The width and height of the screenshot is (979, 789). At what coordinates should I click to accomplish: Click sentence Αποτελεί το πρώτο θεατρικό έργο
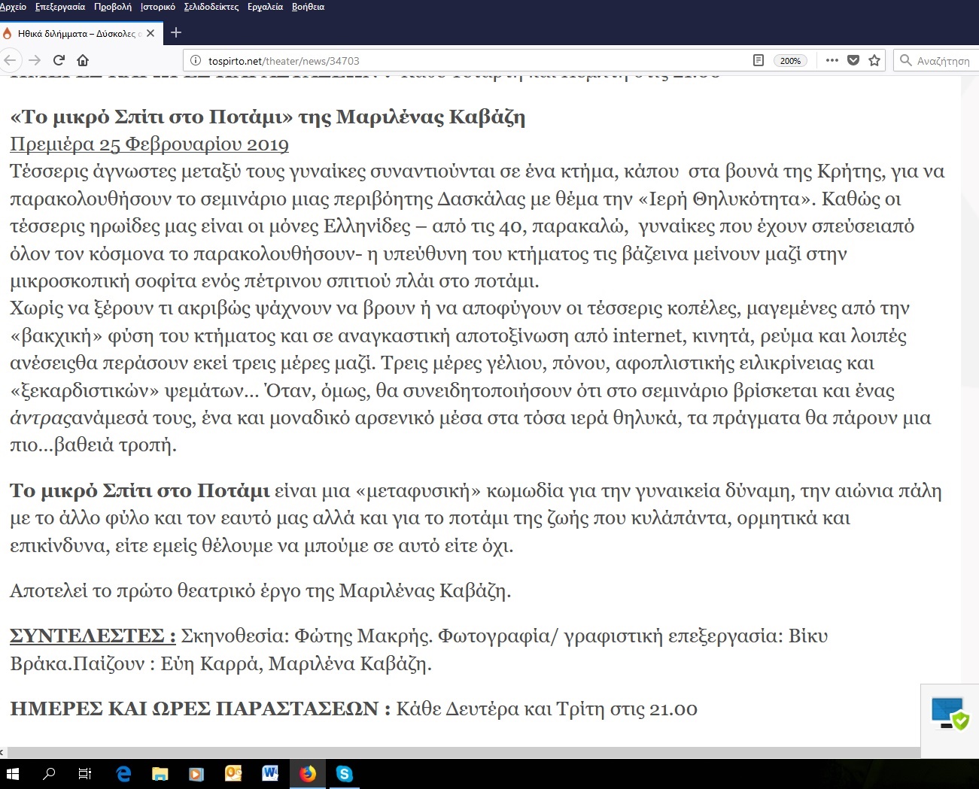tap(260, 590)
